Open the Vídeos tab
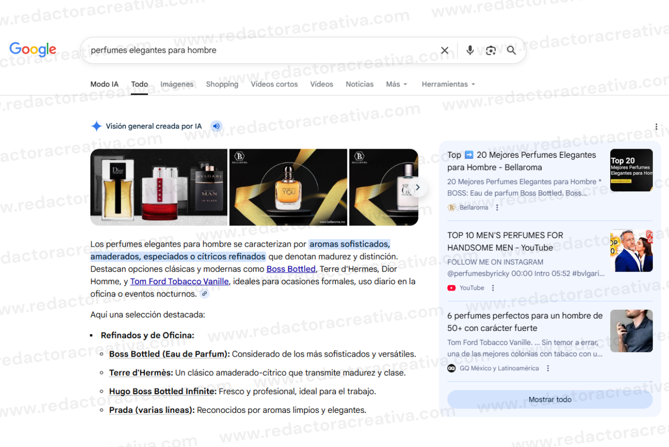669x447 pixels. [322, 84]
